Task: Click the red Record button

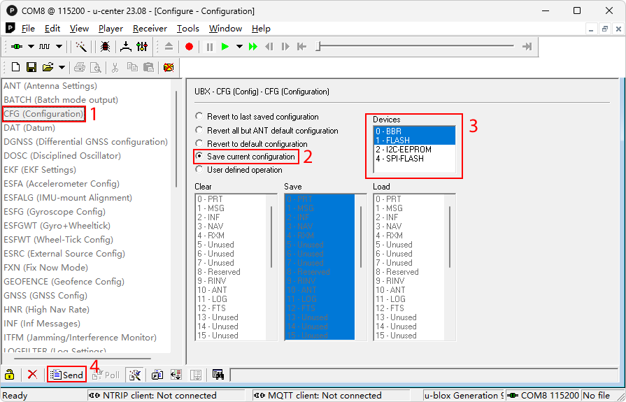Action: click(x=189, y=47)
